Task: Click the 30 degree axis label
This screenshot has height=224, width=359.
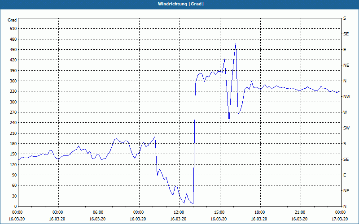Action: click(x=14, y=196)
